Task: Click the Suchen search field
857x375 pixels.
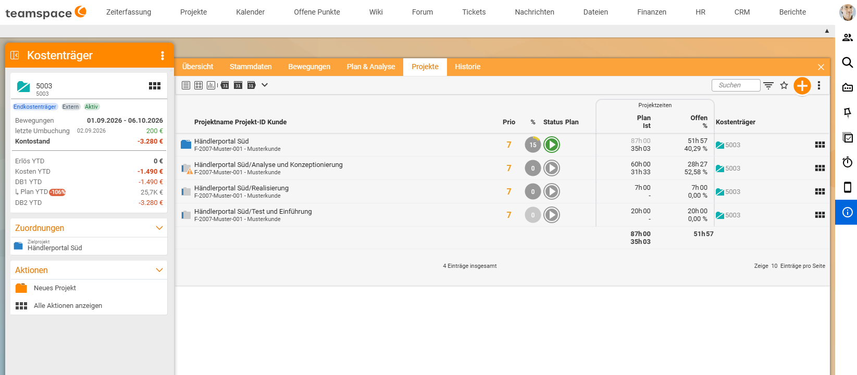Action: click(736, 85)
